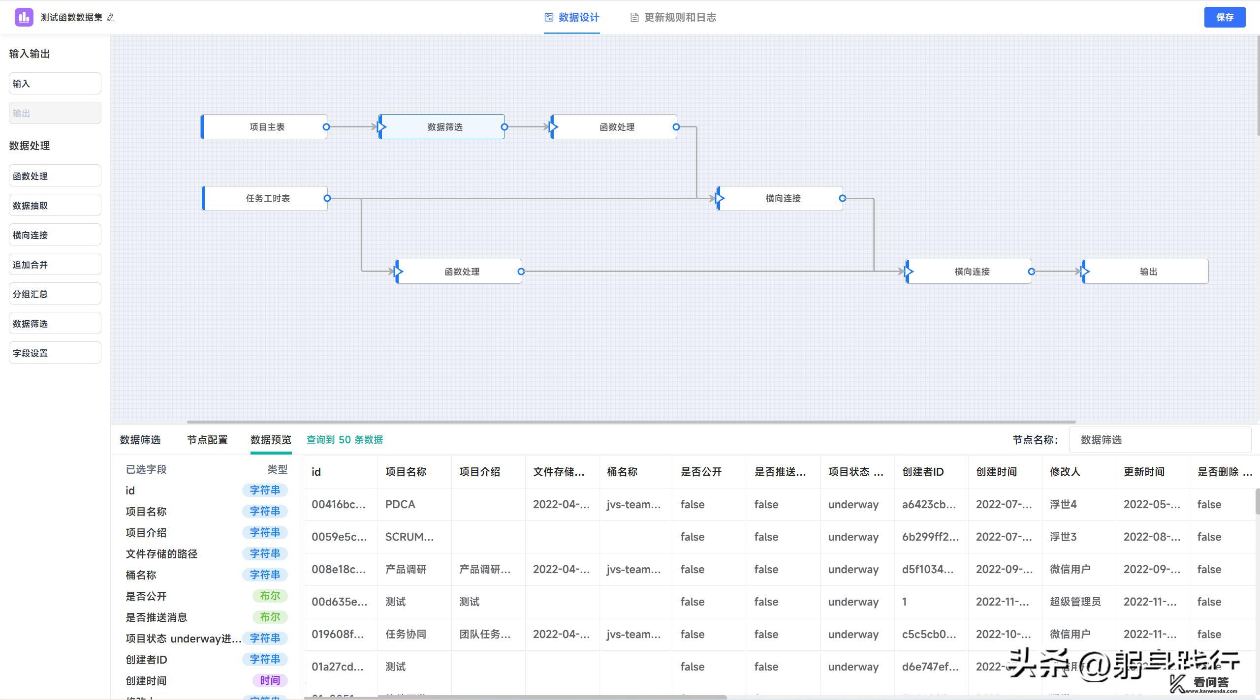Viewport: 1260px width, 700px height.
Task: Click output port of 任务工时表 node
Action: [x=327, y=198]
